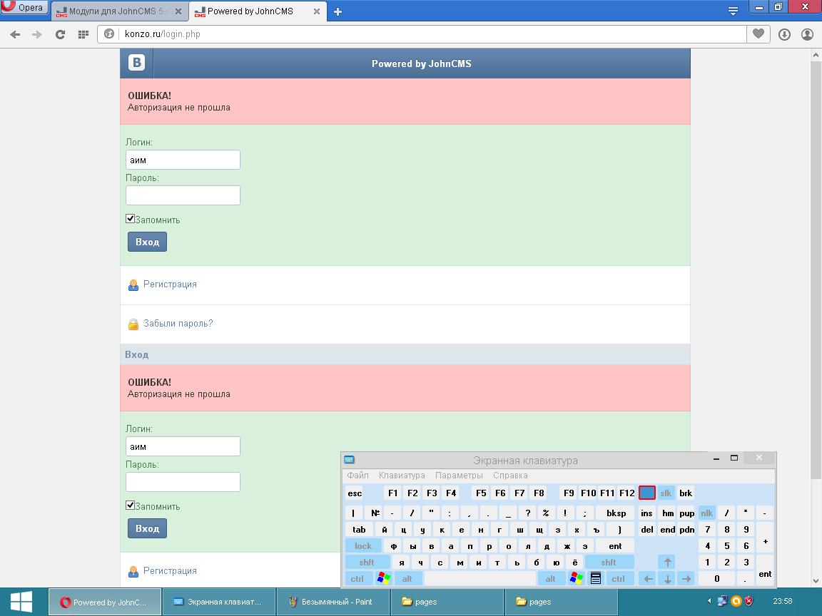
Task: Open the Opera tab menu dropdown icon
Action: [733, 11]
